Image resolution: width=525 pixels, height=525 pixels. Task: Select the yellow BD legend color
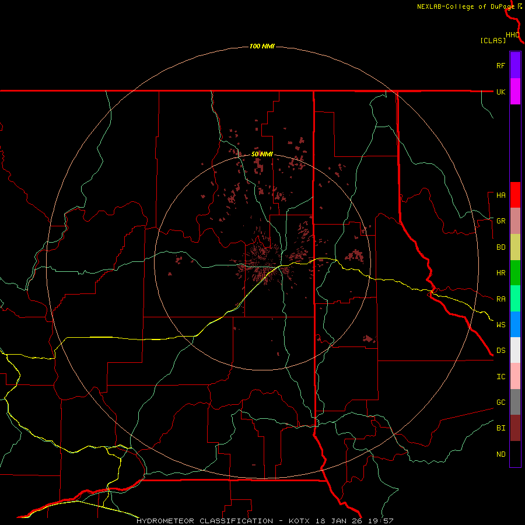(x=515, y=247)
